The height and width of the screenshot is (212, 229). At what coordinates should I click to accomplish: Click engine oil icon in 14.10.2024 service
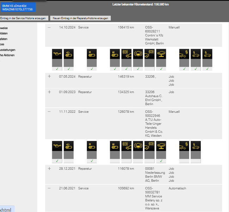(x=57, y=54)
